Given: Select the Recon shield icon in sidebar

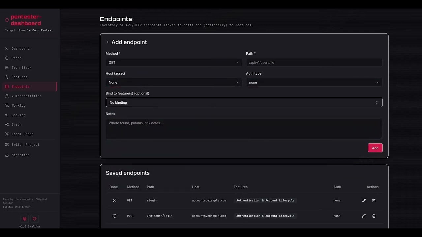Looking at the screenshot, I should pos(7,58).
